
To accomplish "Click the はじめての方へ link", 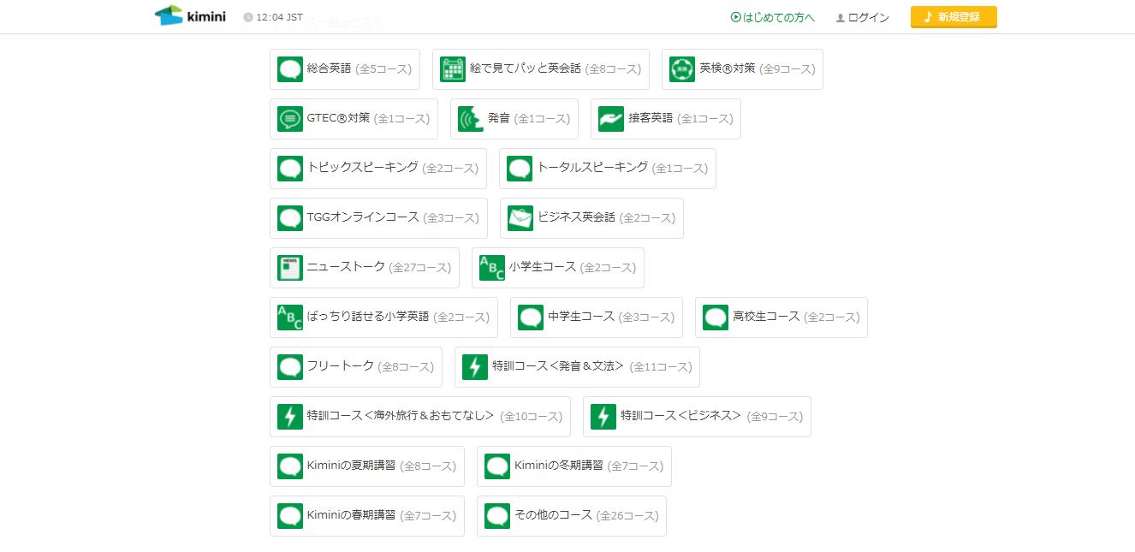I will coord(773,17).
